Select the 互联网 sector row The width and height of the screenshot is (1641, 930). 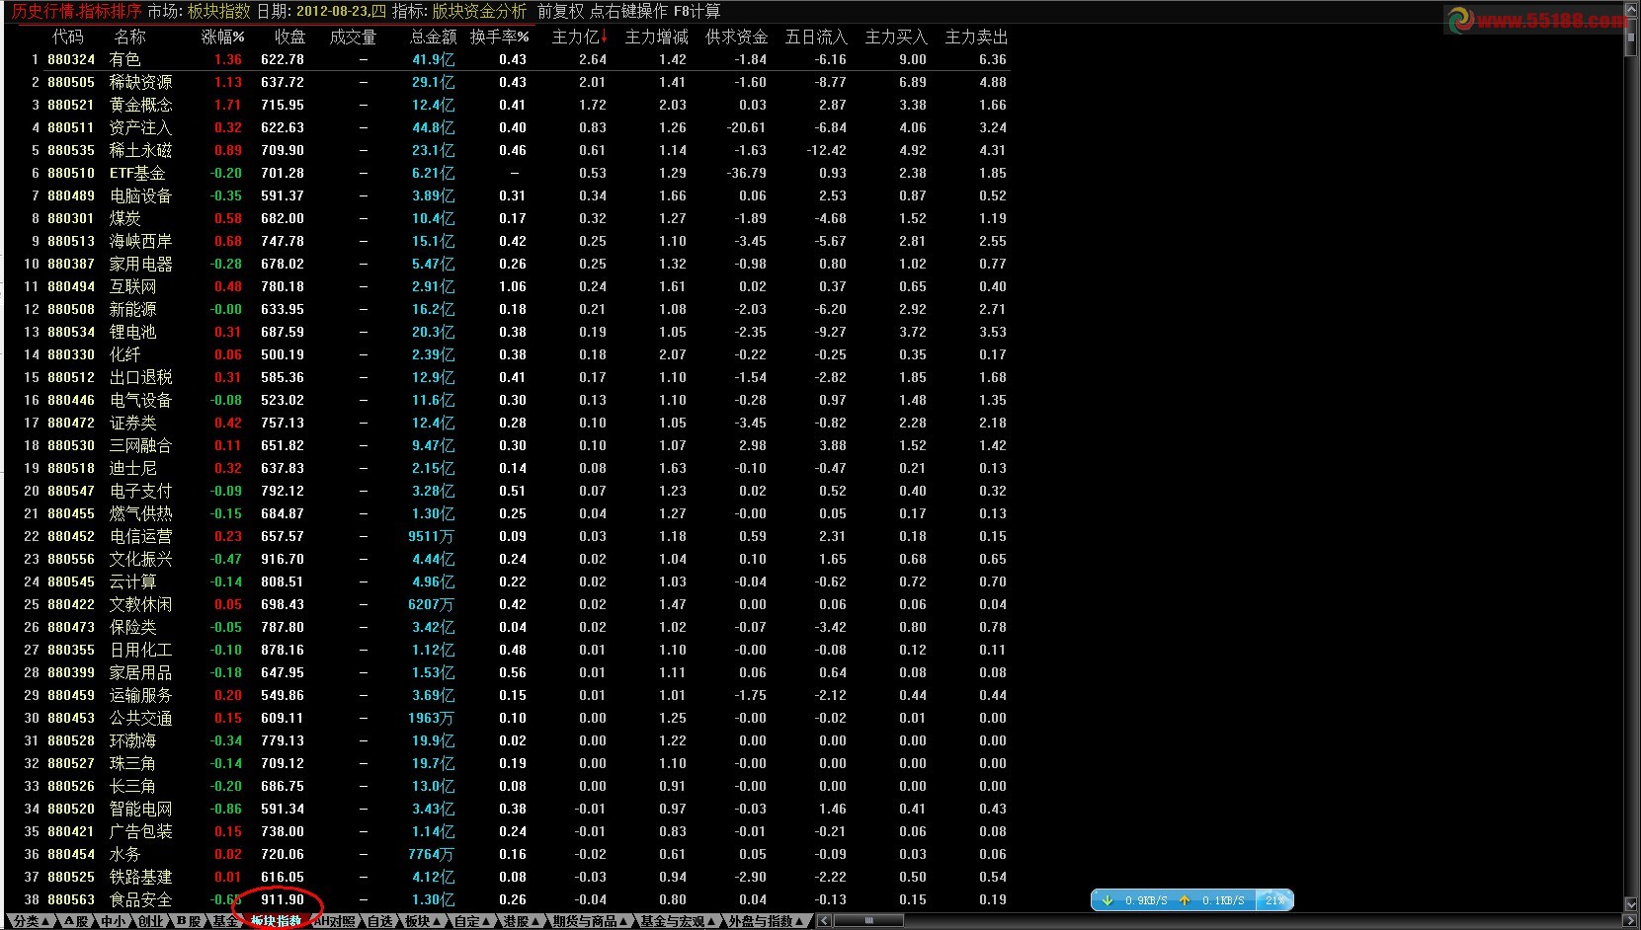[x=509, y=286]
